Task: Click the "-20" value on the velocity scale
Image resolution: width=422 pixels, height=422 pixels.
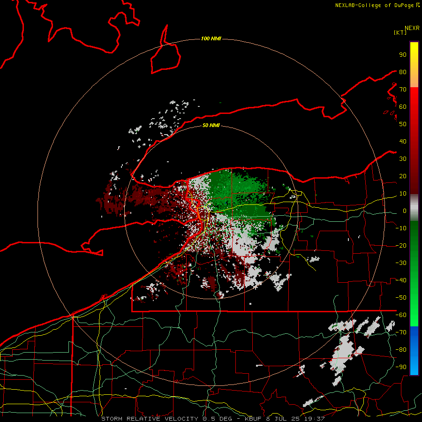Action: (x=401, y=246)
